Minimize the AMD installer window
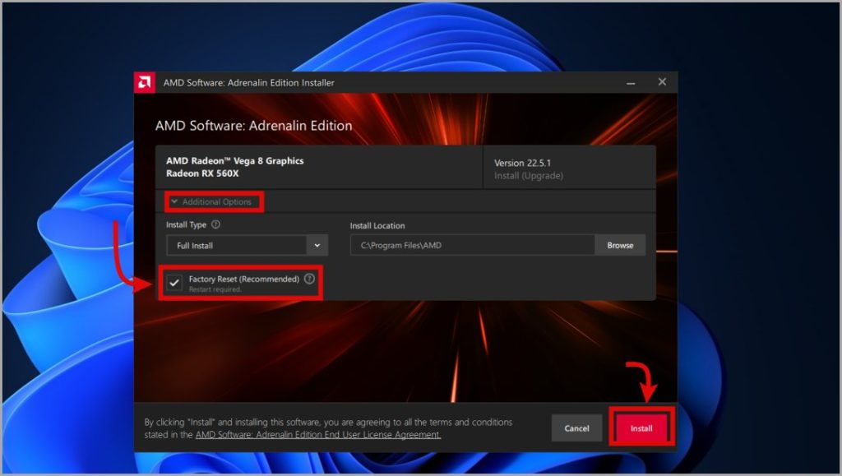The image size is (842, 476). 631,83
